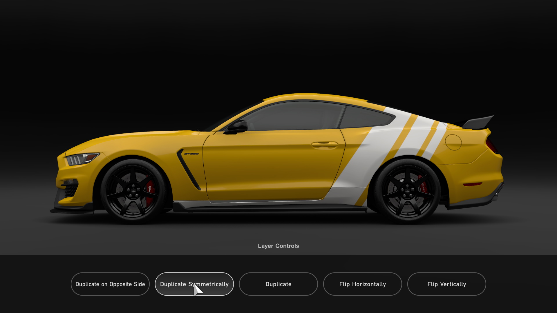Screen dimensions: 557x313
Task: Click the Layer Controls heading
Action: click(278, 246)
